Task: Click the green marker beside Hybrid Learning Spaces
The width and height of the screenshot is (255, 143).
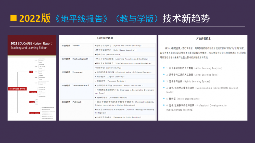Action: pos(164,81)
